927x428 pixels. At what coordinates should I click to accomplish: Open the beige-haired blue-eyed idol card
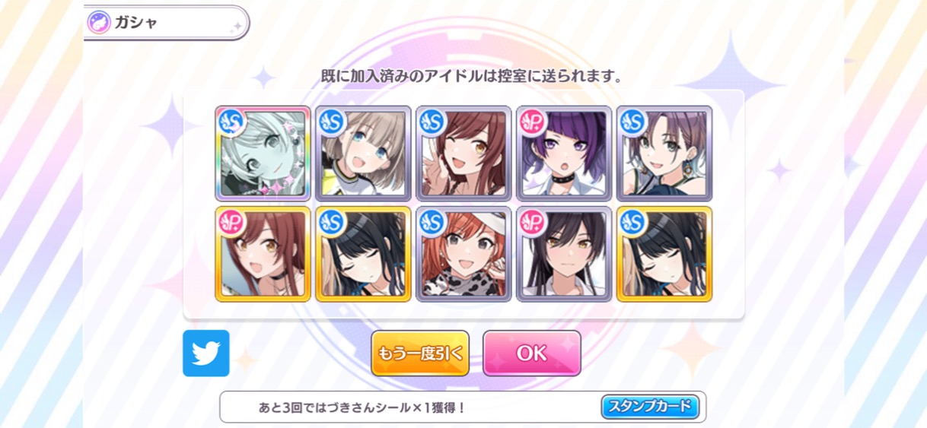tap(363, 153)
